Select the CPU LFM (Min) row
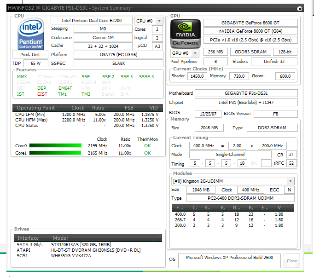314x277 pixels. pos(87,114)
